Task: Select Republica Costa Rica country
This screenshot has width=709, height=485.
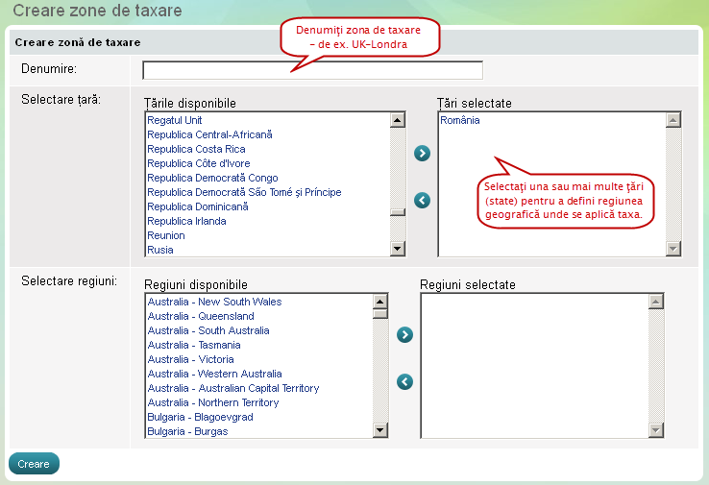Action: 196,149
